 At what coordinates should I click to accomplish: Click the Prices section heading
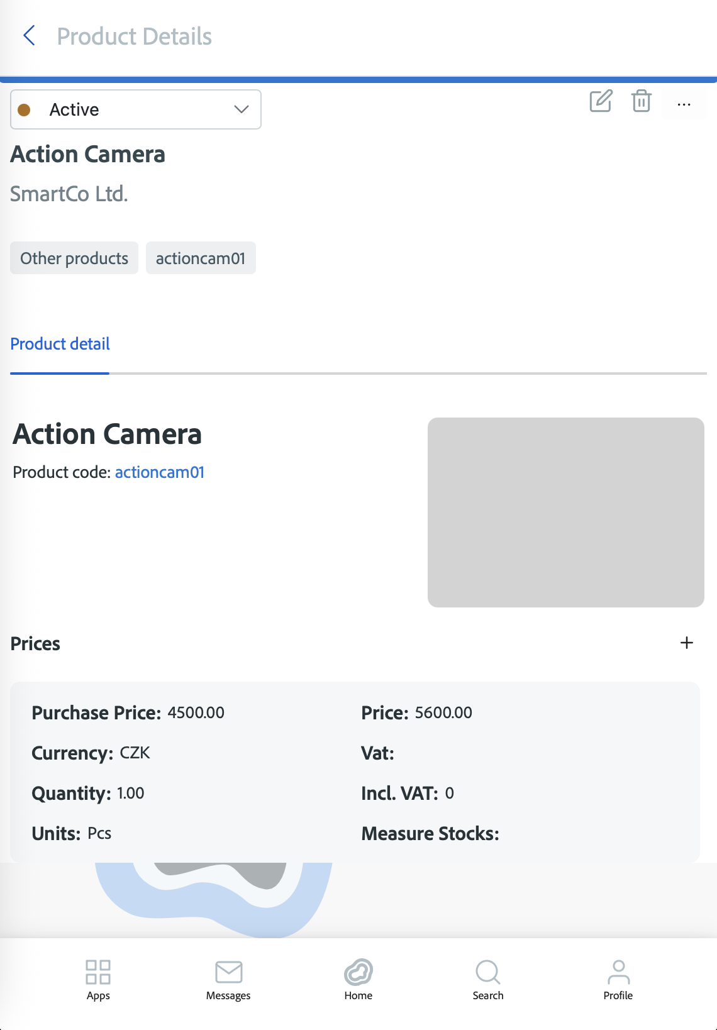point(36,643)
